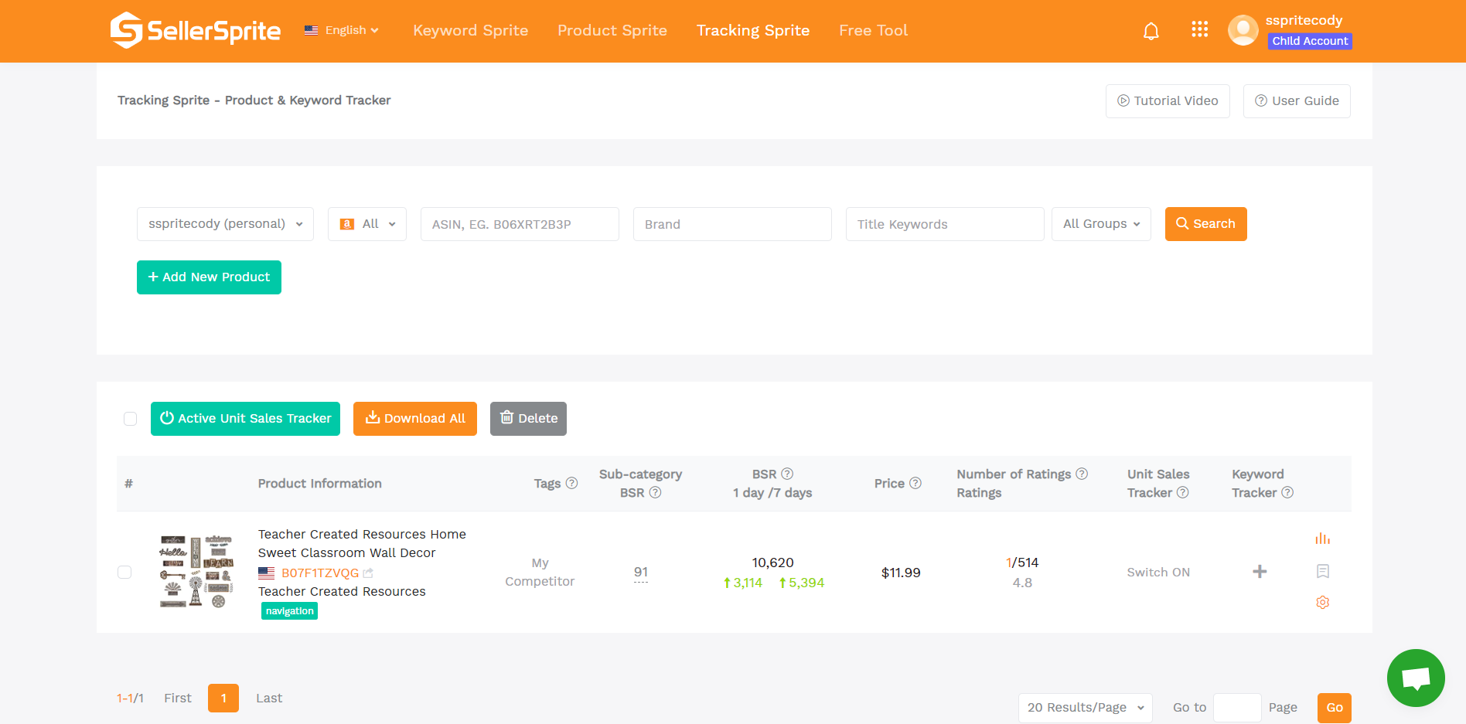Click the 7-day BSR change 5,394
The height and width of the screenshot is (724, 1466).
(802, 583)
